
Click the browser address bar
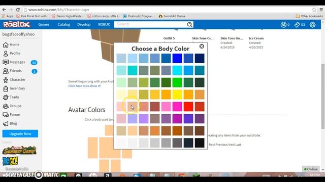click(x=168, y=10)
